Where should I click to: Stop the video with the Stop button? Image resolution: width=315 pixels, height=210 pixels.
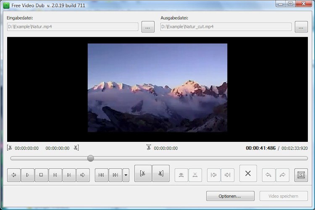tap(41, 175)
